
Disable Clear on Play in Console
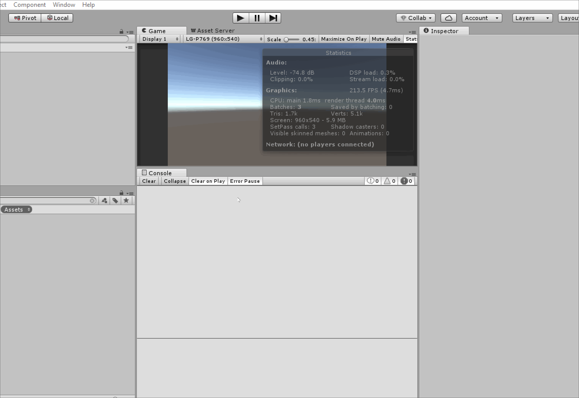(208, 181)
